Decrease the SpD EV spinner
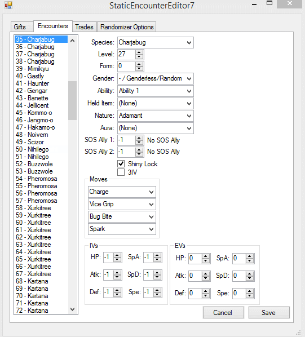305x337 pixels. [250, 278]
